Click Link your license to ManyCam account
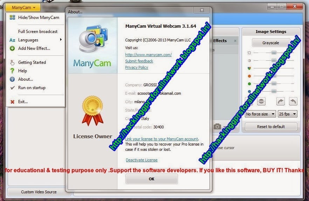309x201 pixels. (162, 139)
